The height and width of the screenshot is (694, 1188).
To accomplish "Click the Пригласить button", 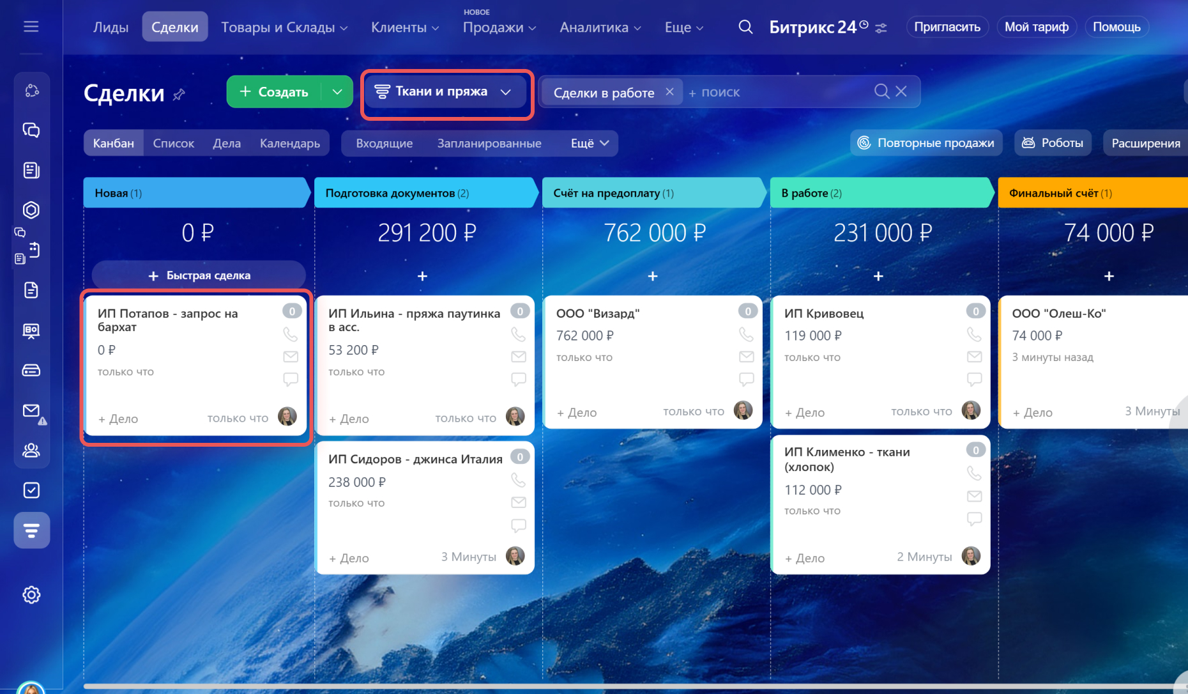I will pos(947,27).
